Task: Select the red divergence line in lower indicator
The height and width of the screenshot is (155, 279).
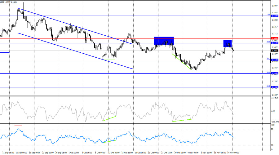Action: pyautogui.click(x=18, y=126)
